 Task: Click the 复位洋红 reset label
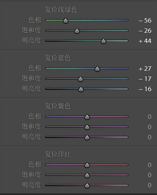[58, 154]
